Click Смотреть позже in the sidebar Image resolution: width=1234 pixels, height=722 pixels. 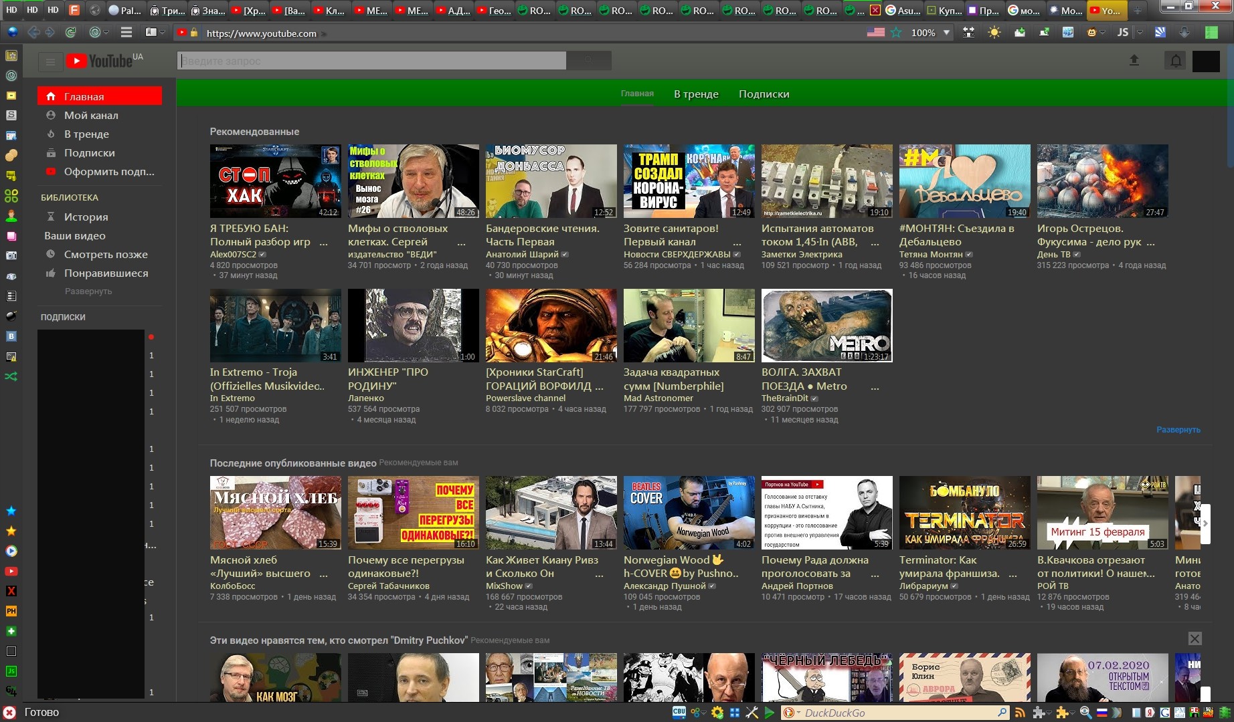tap(106, 255)
